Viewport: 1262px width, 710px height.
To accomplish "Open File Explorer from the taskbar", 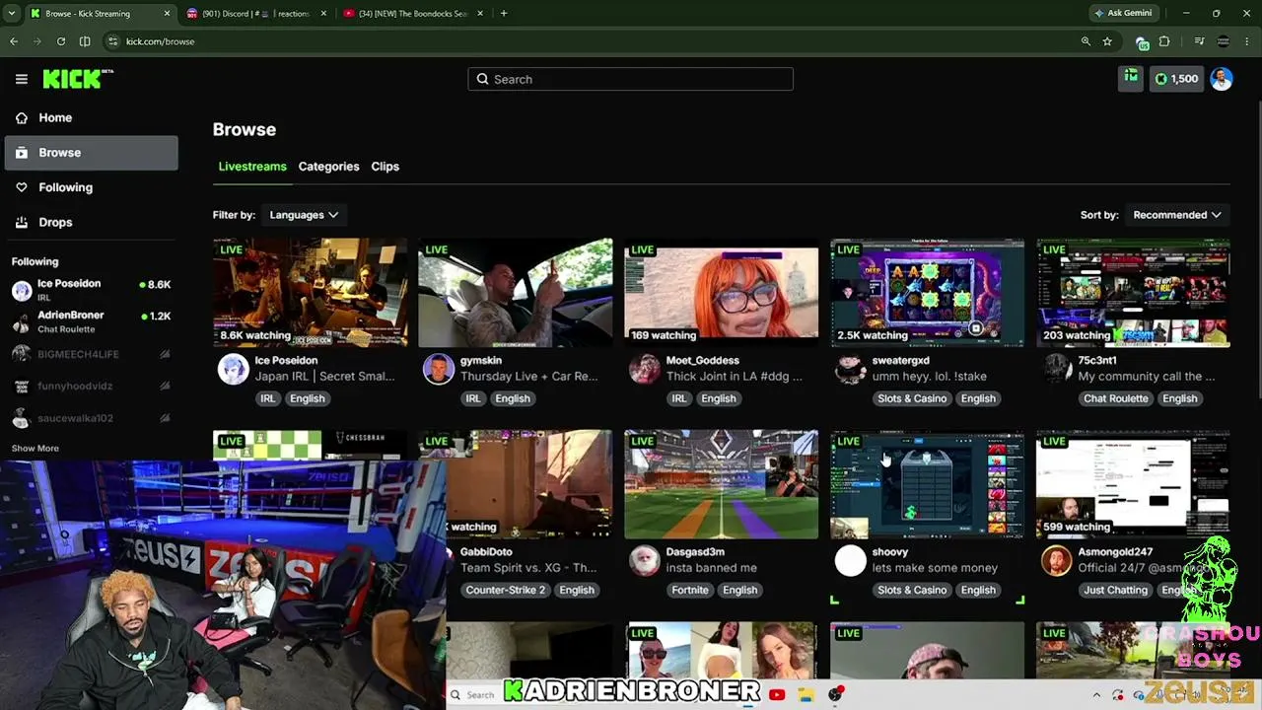I will coord(806,695).
